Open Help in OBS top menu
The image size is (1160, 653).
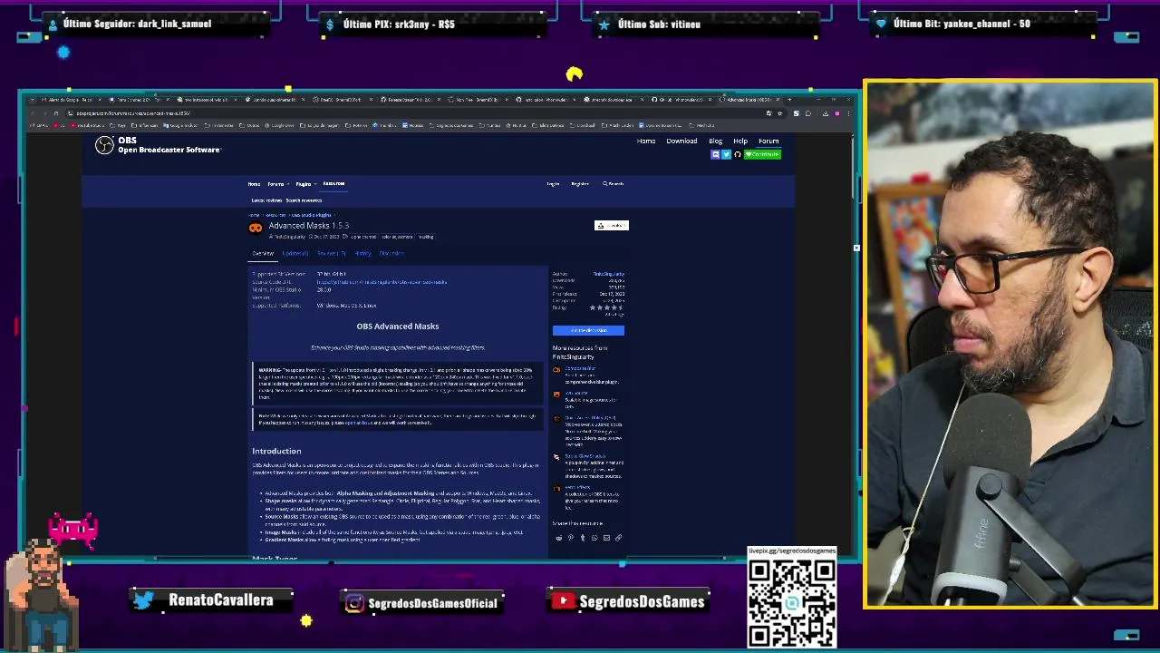[740, 141]
